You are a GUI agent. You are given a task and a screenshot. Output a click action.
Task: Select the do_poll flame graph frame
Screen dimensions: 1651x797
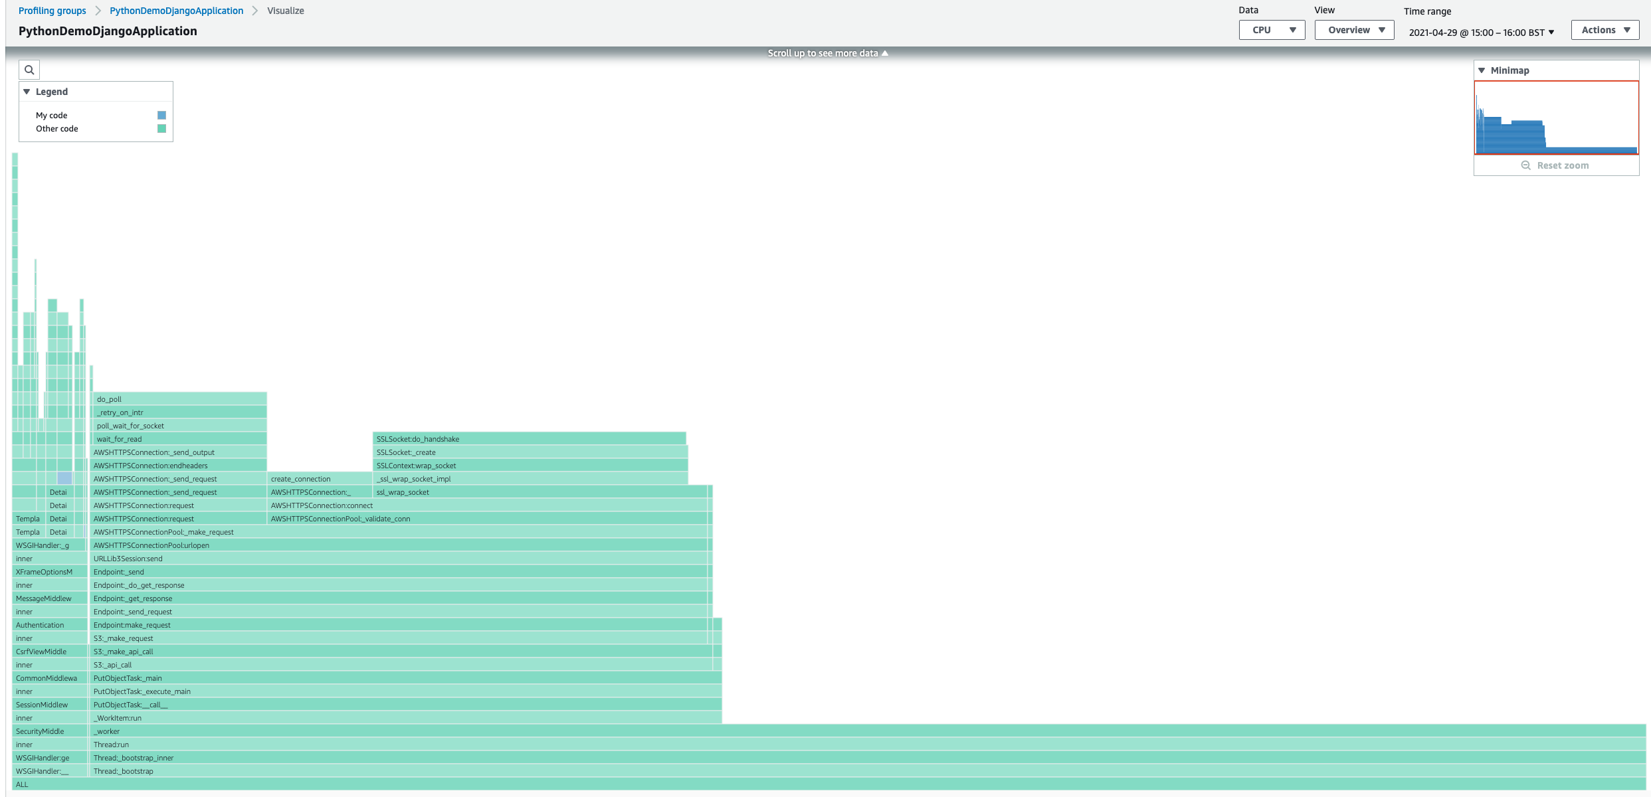[x=179, y=399]
